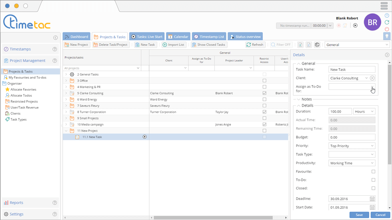Click the Task Name input field
Screen dimensions: 392x220
tap(352, 69)
